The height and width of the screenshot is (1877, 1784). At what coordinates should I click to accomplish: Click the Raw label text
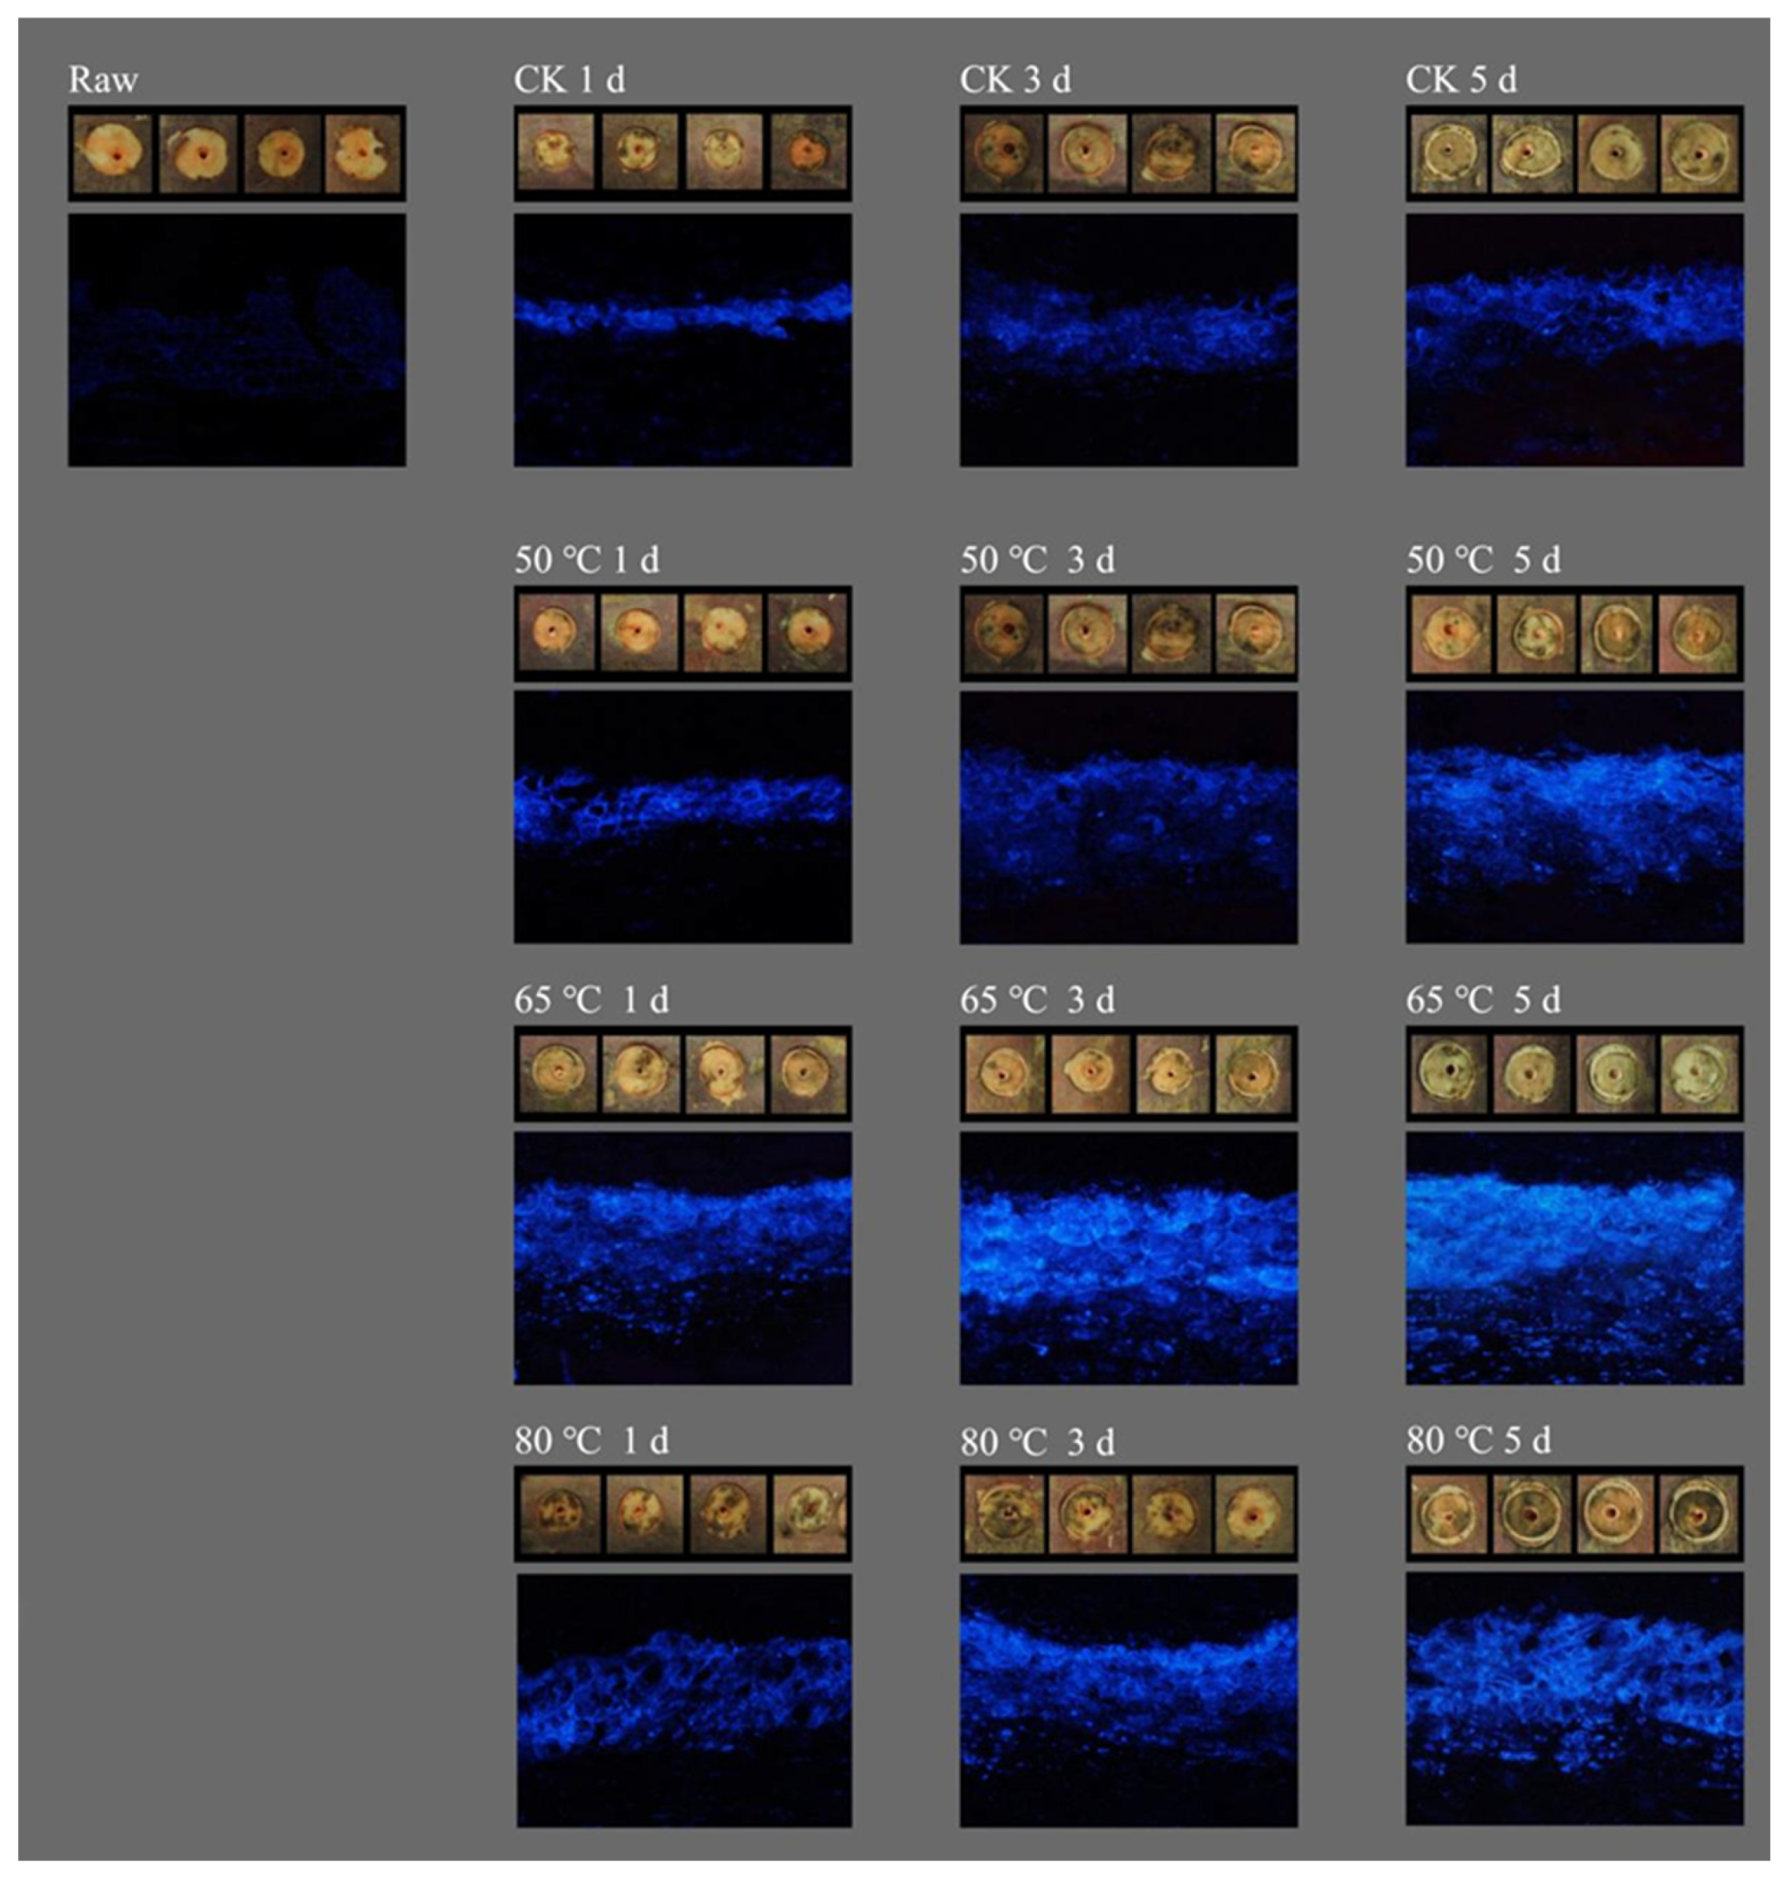tap(103, 80)
